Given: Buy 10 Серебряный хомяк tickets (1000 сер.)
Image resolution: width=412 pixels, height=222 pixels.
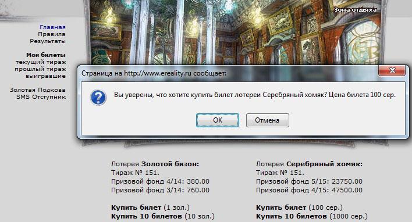Looking at the screenshot, I should [x=312, y=216].
